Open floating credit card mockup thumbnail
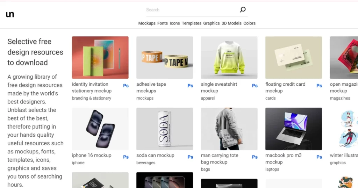This screenshot has width=358, height=188. click(x=294, y=58)
